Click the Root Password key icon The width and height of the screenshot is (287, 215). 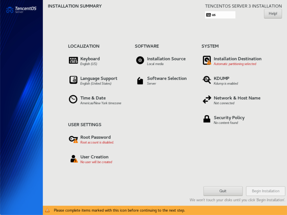(73, 139)
